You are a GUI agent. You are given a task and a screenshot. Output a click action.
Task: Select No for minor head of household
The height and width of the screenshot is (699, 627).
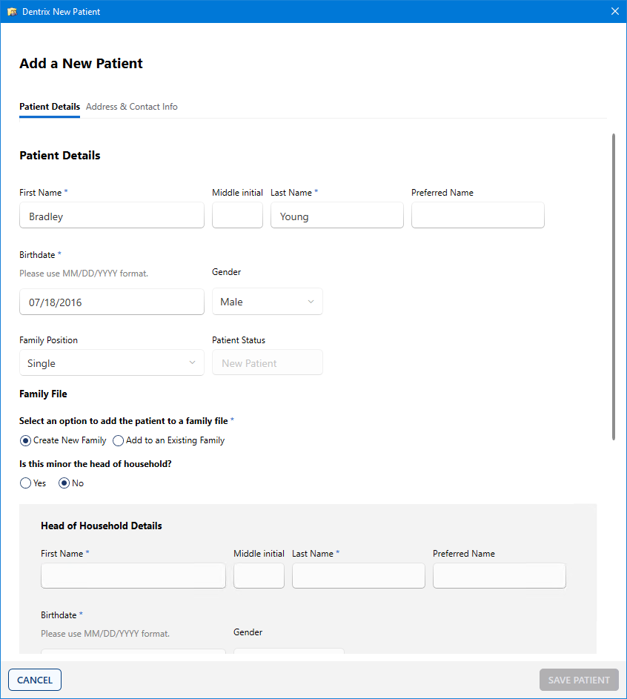click(64, 483)
